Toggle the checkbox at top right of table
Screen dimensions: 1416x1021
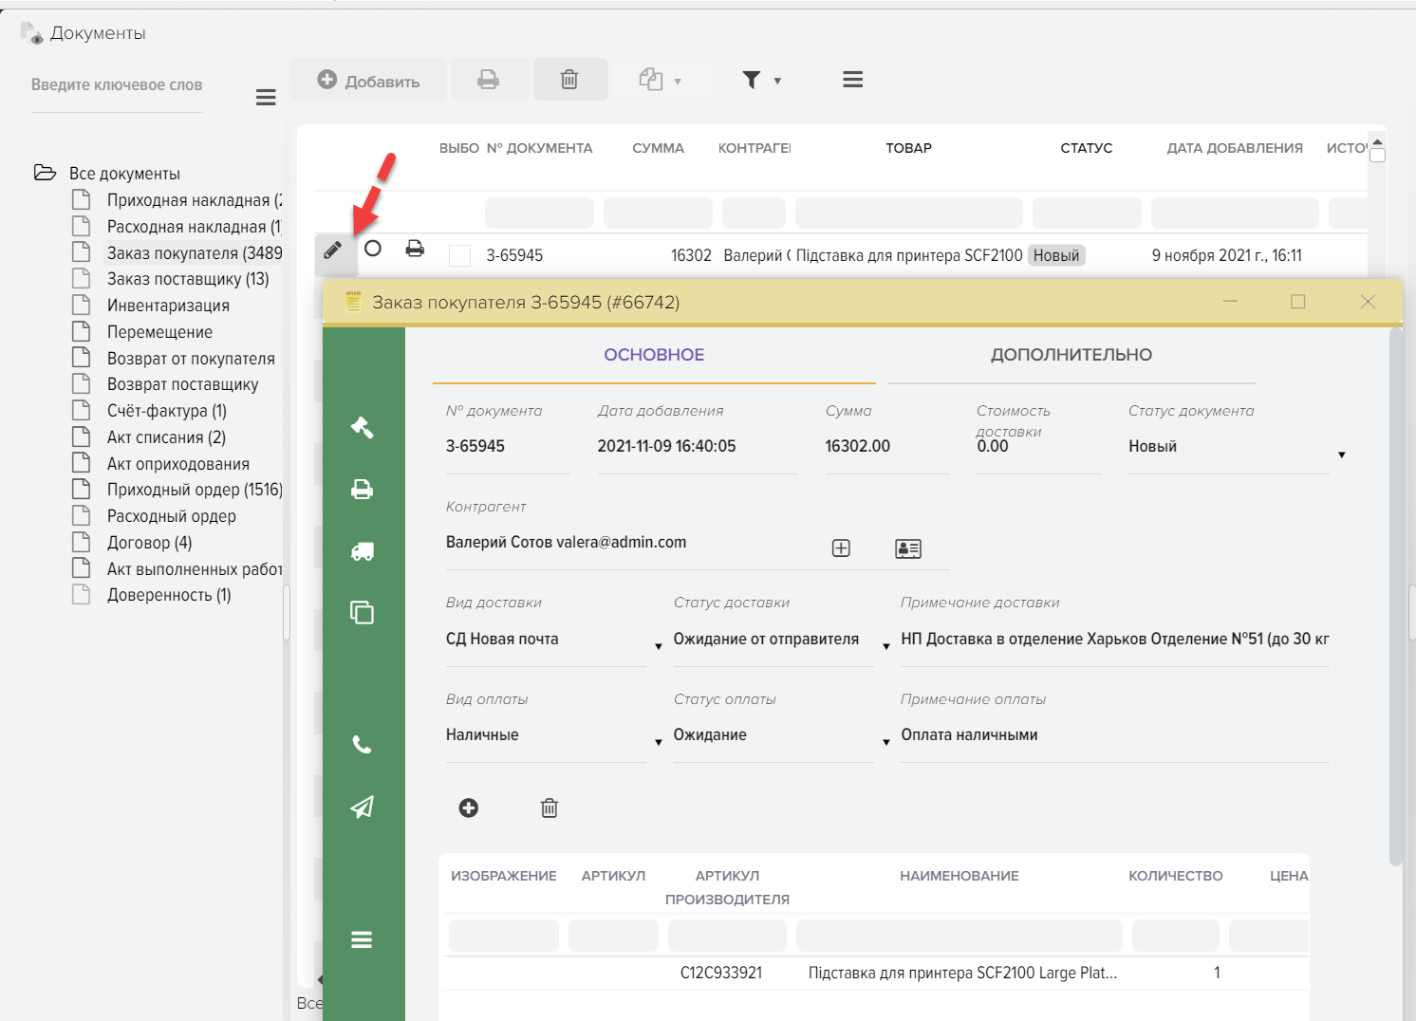tap(1378, 155)
